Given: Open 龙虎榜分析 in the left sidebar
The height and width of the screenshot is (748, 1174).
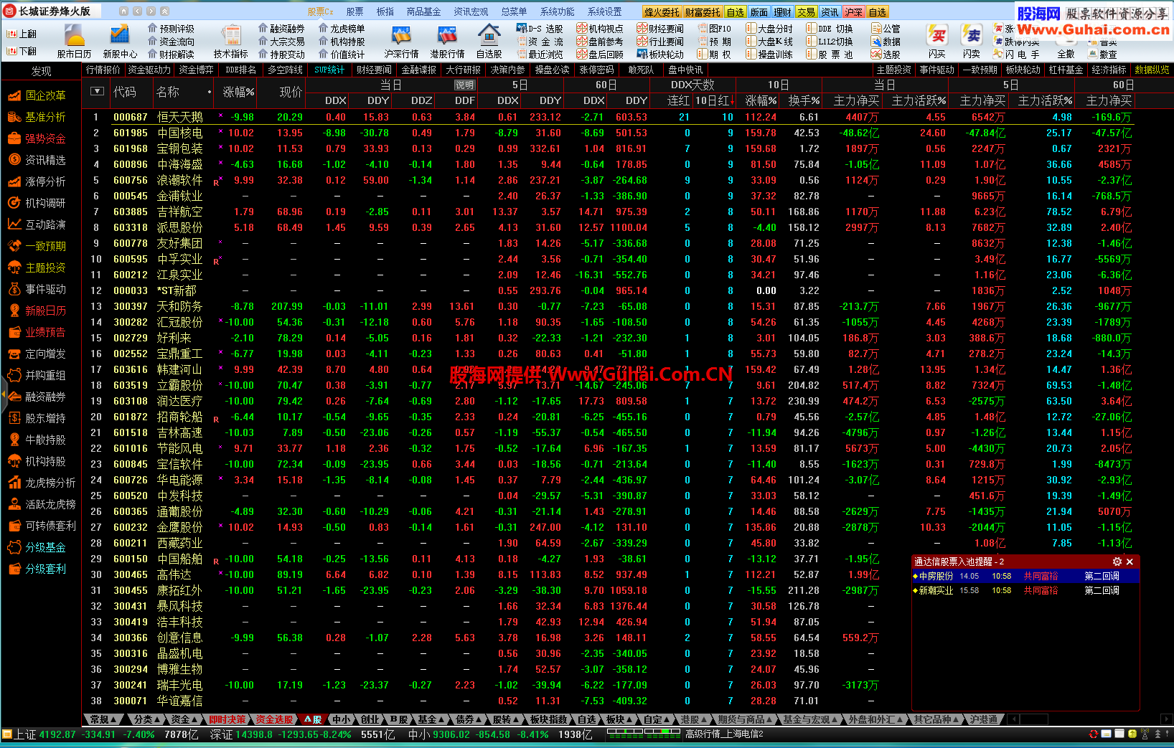Looking at the screenshot, I should tap(42, 483).
